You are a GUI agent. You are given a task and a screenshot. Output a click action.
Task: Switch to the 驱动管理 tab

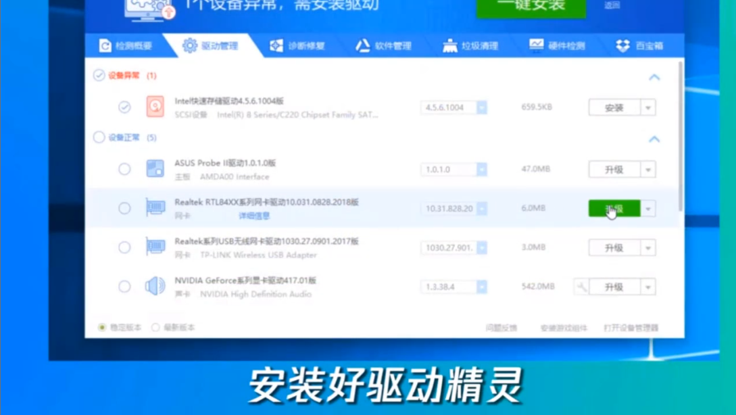(210, 45)
